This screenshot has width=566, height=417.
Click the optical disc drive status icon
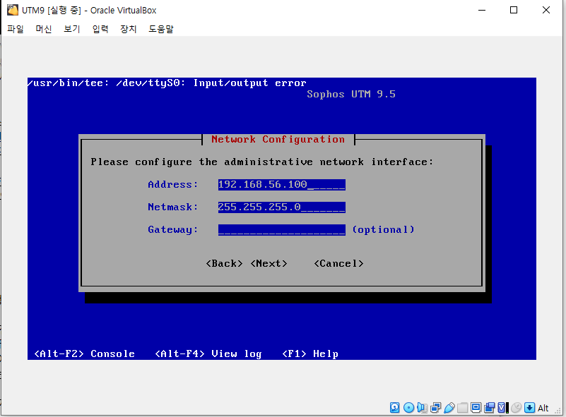408,408
